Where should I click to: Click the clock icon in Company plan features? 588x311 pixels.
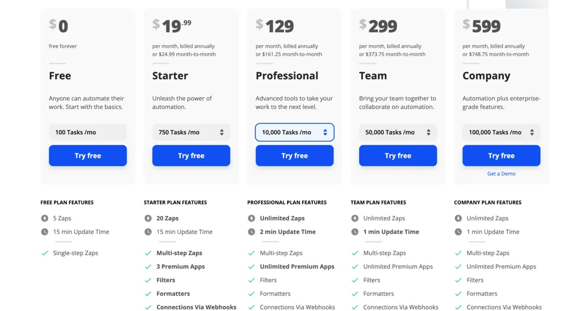459,232
